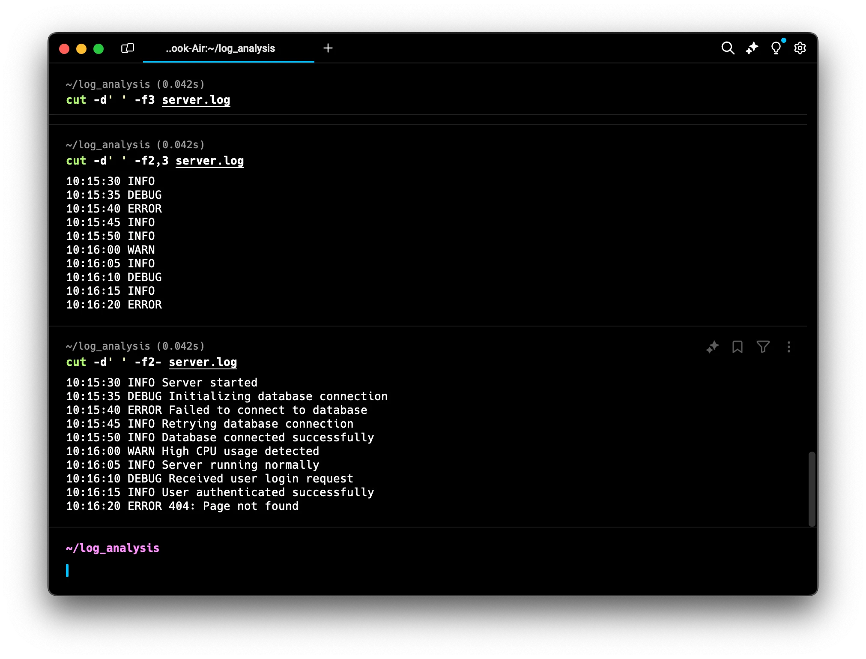The image size is (866, 659).
Task: Click server.log link in cut -f2- command
Action: (x=203, y=362)
